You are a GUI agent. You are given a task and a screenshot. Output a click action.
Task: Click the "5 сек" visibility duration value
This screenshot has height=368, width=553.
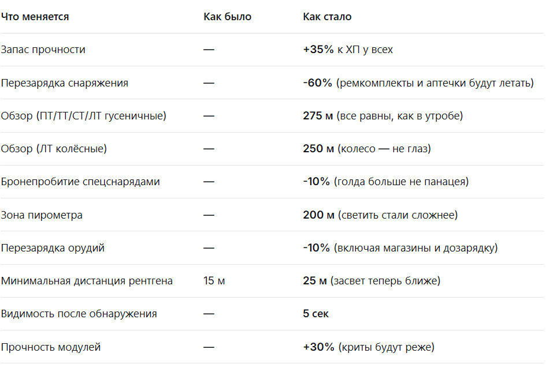coord(316,314)
